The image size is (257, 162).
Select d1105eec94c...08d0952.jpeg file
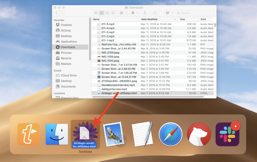pos(153,81)
